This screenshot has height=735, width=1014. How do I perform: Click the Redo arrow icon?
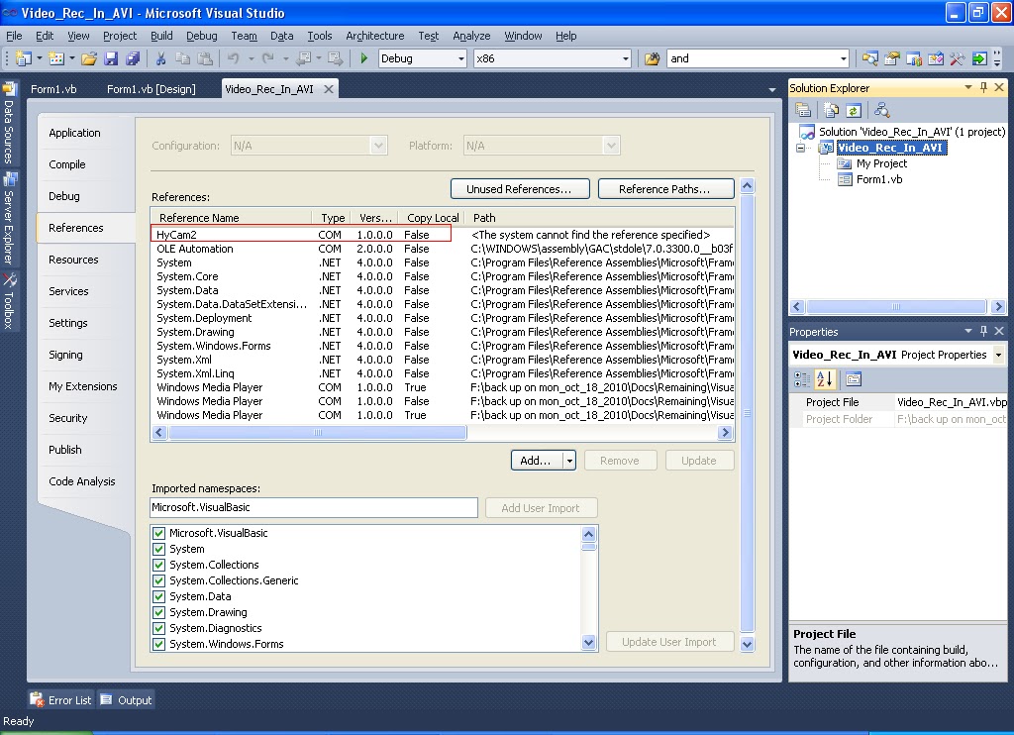click(267, 58)
